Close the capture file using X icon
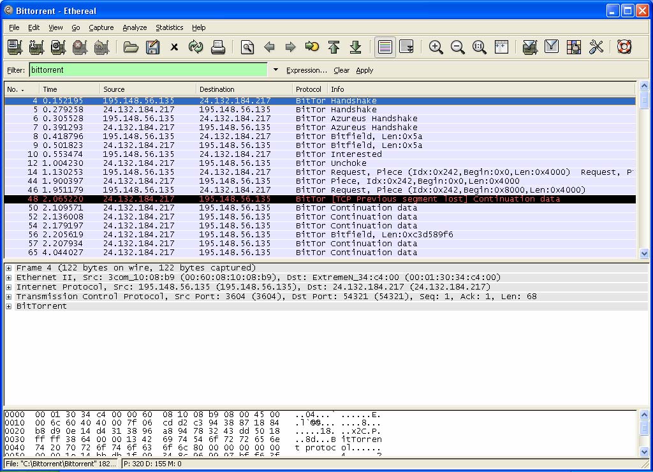653x472 pixels. [x=174, y=47]
